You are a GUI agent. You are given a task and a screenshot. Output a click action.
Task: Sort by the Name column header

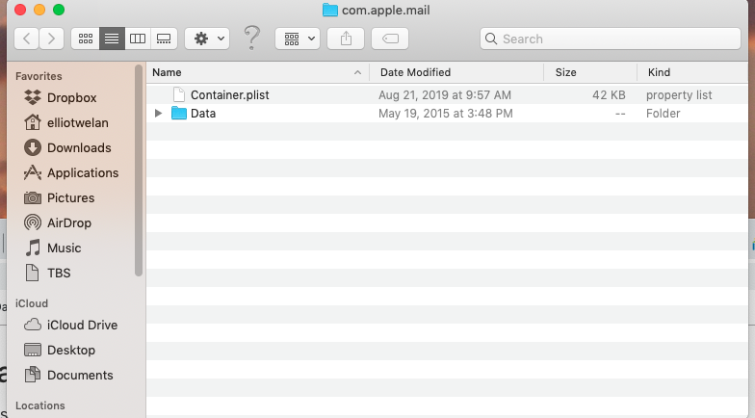[x=258, y=72]
